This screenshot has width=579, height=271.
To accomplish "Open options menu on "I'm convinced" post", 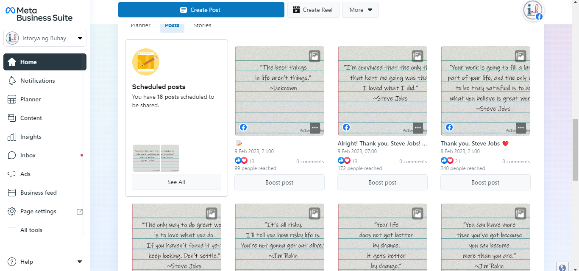I will point(418,128).
